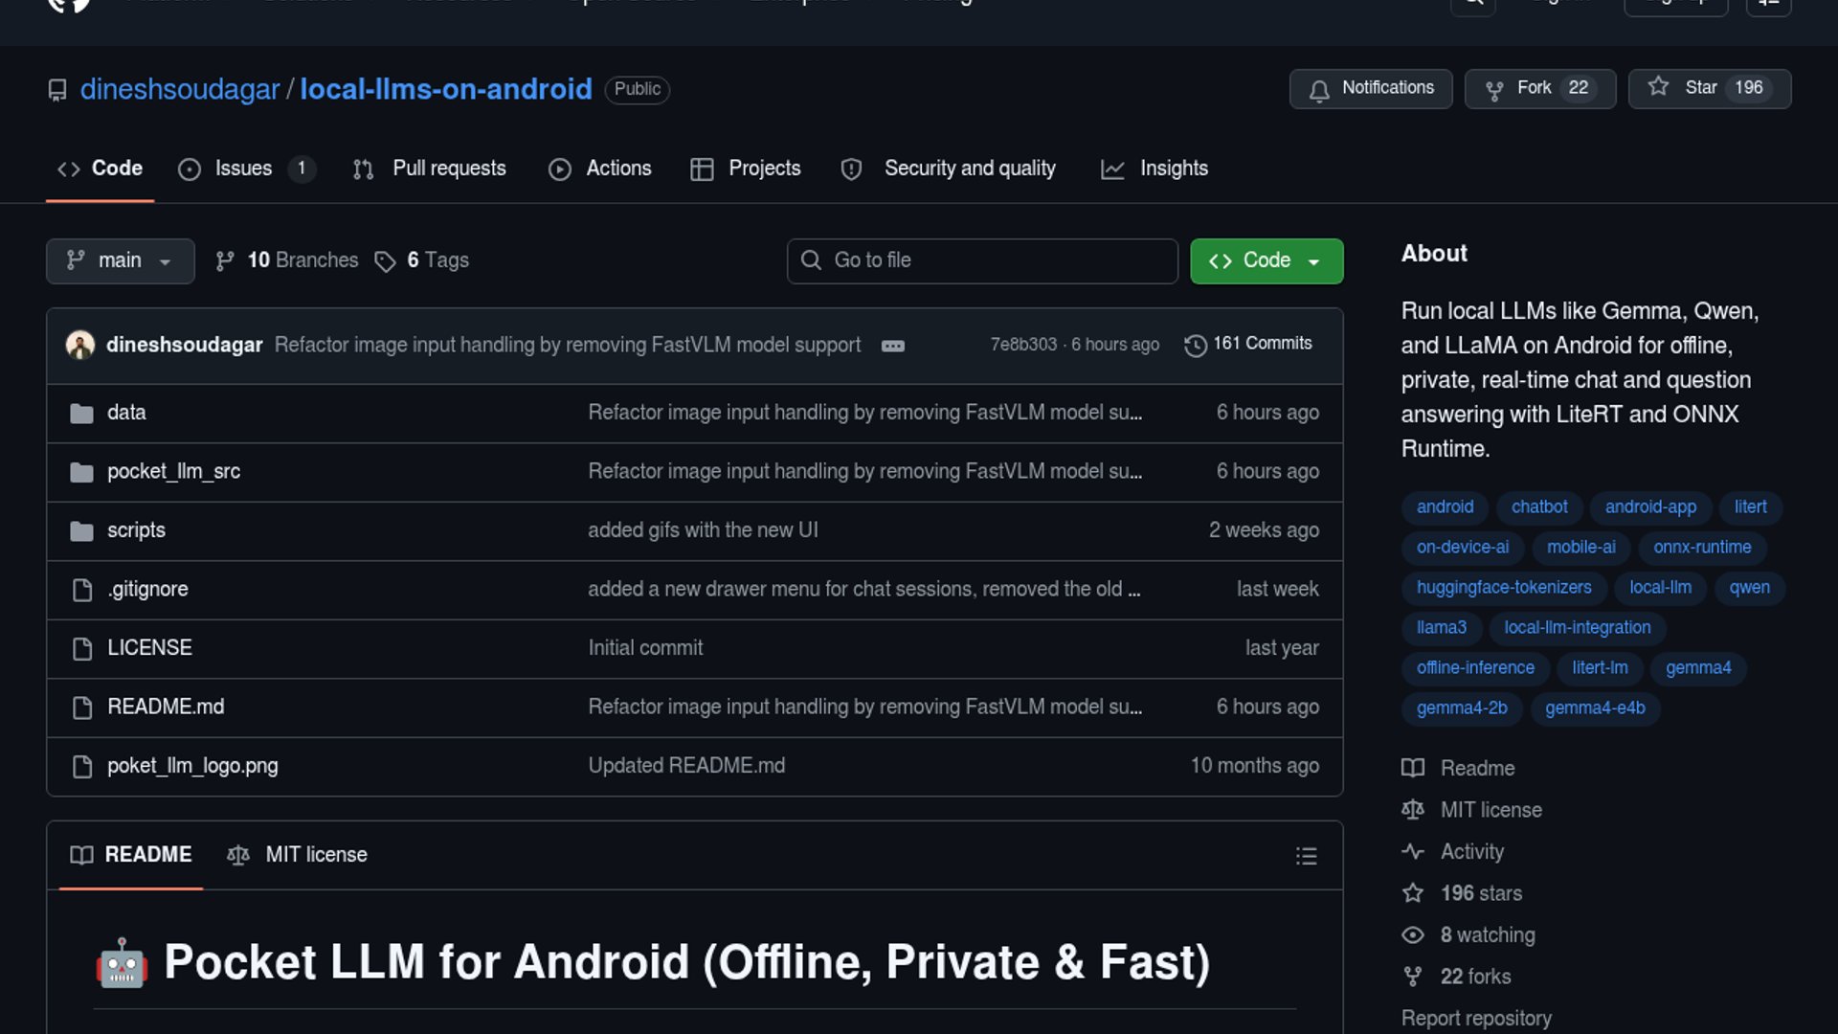
Task: View the 8 watching users
Action: coord(1487,934)
